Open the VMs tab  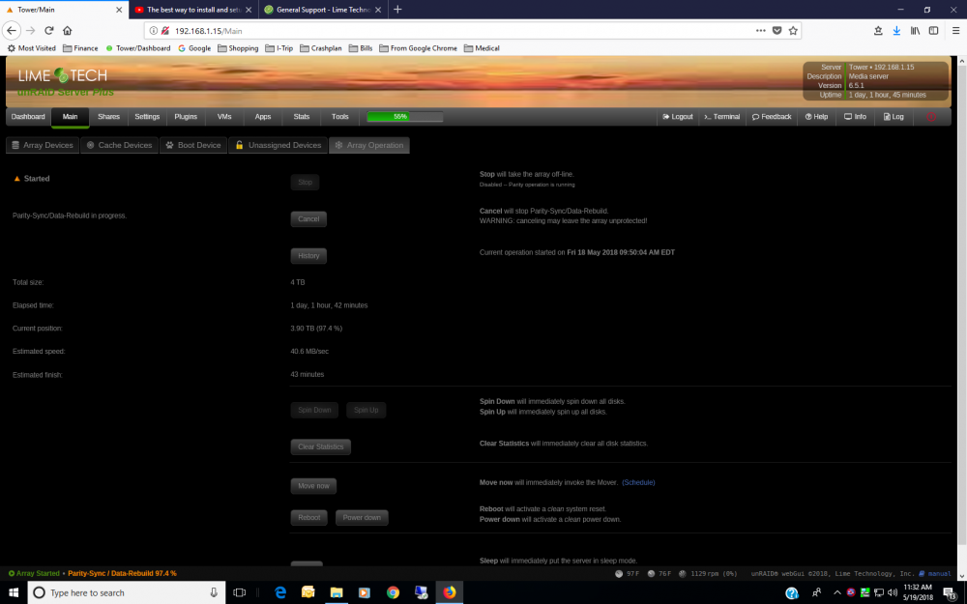(x=224, y=117)
